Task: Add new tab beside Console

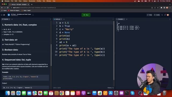Action: pyautogui.click(x=127, y=19)
